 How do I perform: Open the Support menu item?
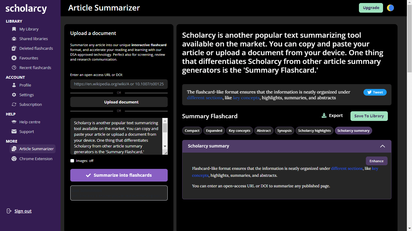27,131
